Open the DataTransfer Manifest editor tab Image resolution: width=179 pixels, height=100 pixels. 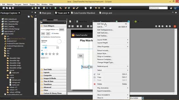click(83, 13)
